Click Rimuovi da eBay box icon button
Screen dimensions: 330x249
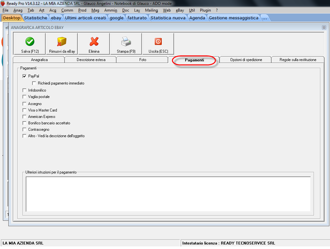point(62,44)
